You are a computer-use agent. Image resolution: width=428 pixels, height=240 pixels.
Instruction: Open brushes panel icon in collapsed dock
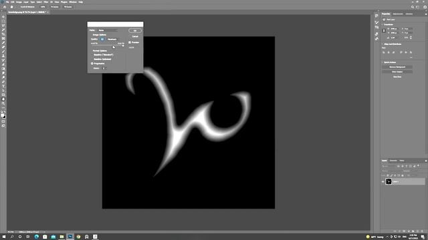pos(377,22)
